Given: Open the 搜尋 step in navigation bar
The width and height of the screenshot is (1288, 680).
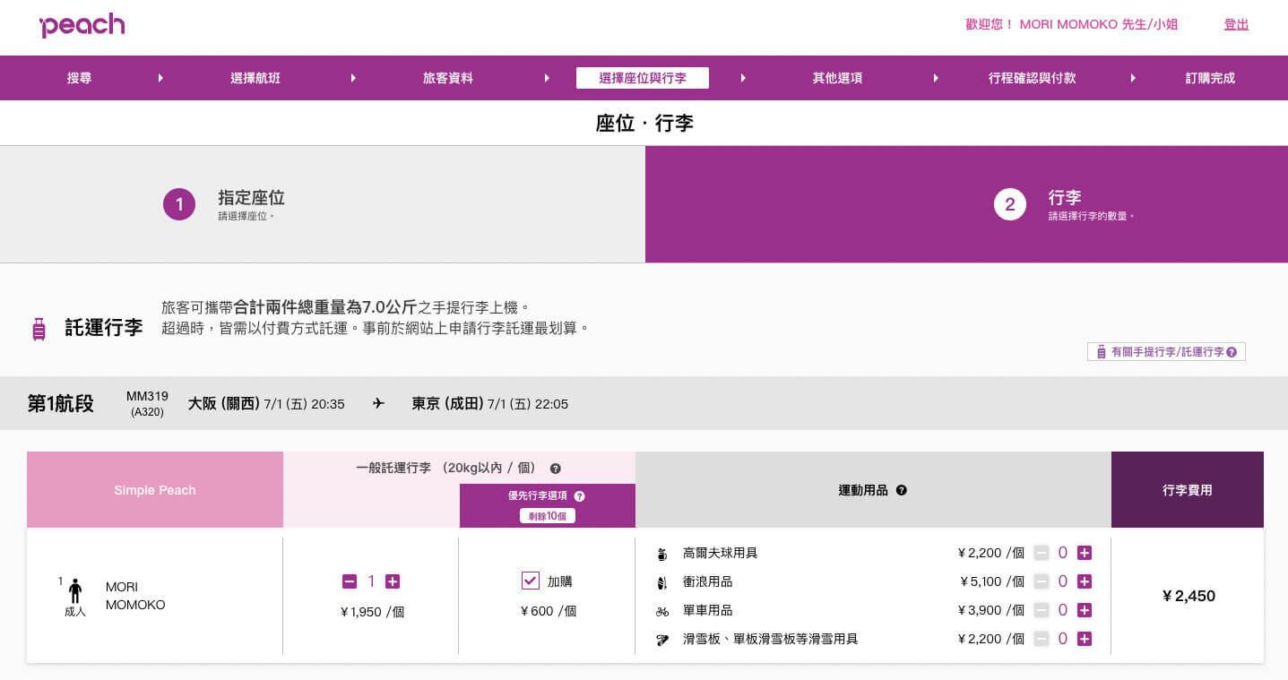Looking at the screenshot, I should (79, 78).
